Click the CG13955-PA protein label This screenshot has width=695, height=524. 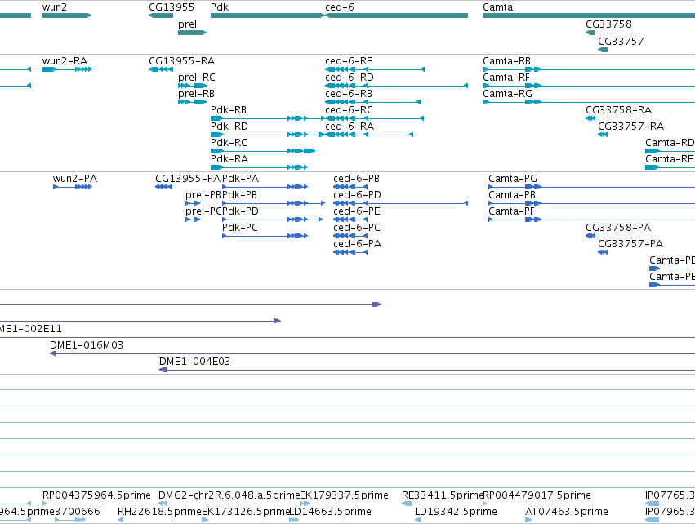click(188, 179)
